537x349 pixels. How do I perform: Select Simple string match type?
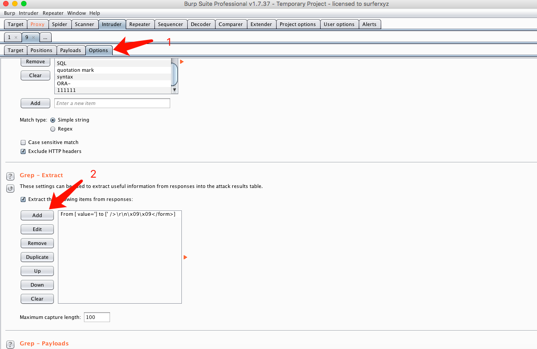(x=53, y=120)
